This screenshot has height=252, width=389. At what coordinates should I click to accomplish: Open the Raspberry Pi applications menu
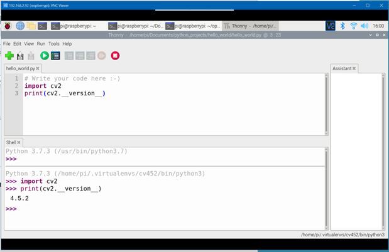tap(8, 26)
